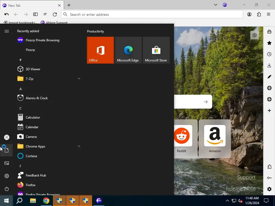Switch to Floorp in taskbar
Viewport: 275px width, 206px height.
[x=99, y=201]
